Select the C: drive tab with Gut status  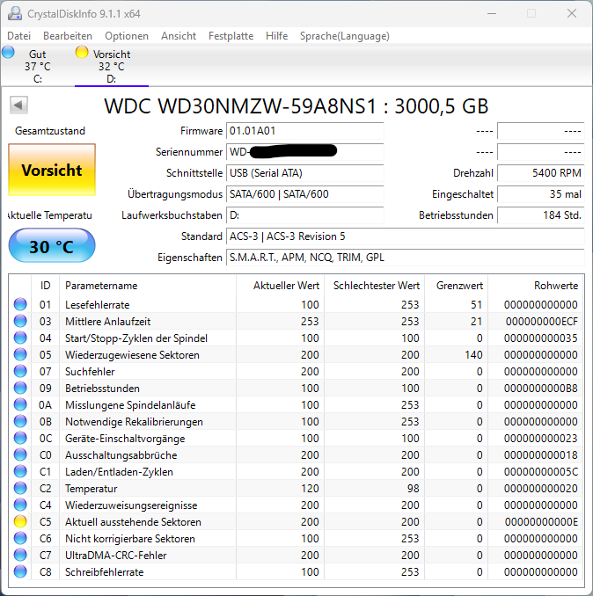point(37,67)
